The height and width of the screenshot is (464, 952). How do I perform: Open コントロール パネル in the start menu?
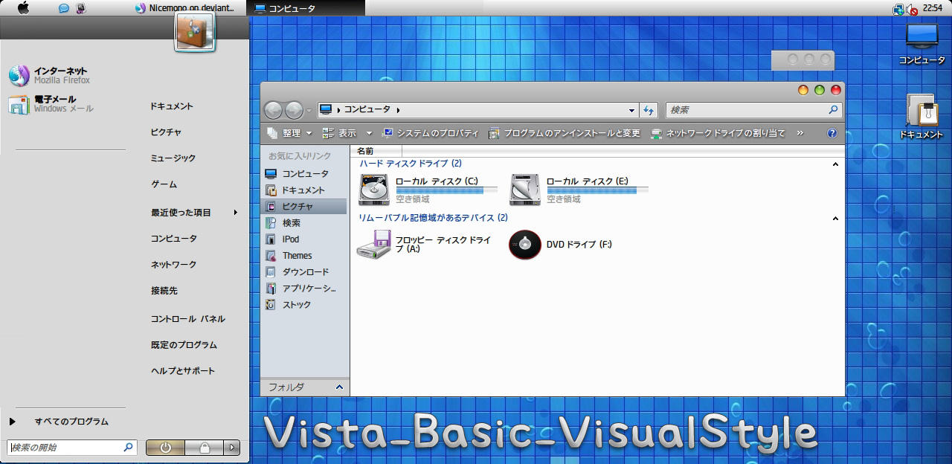187,319
